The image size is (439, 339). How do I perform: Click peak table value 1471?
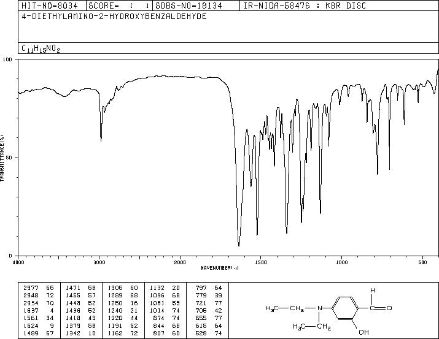click(73, 288)
